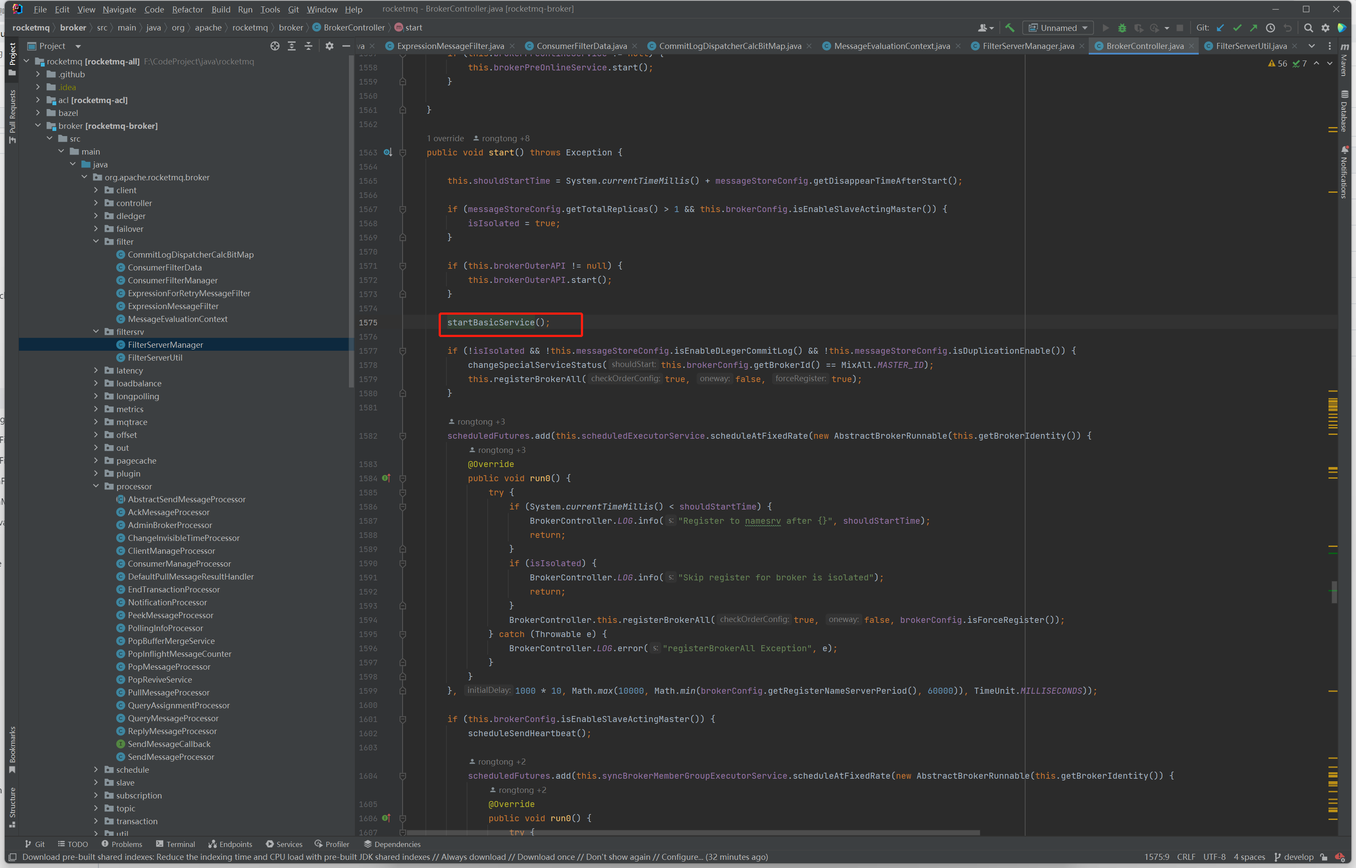The height and width of the screenshot is (868, 1356).
Task: Close the ConsumerFilterData.java tab
Action: tap(635, 46)
